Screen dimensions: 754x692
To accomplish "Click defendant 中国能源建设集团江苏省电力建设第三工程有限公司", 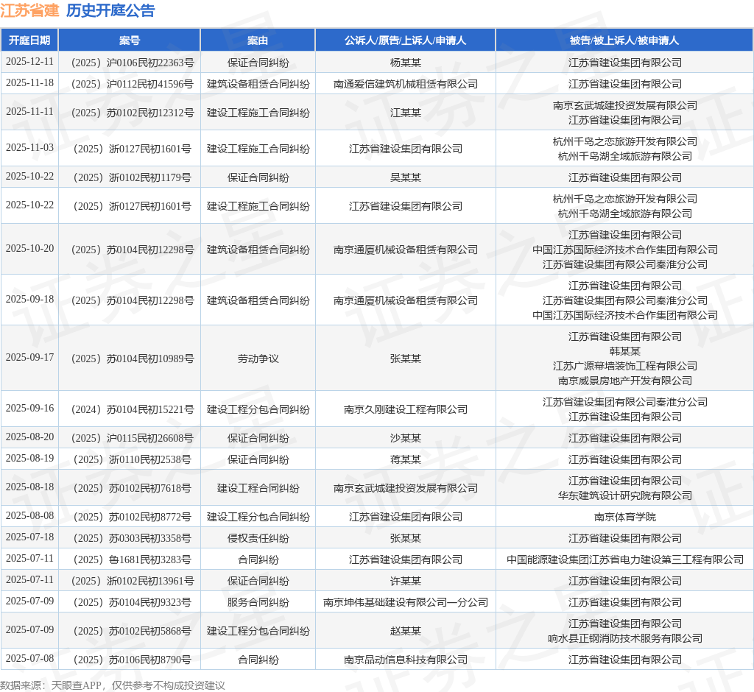I will pos(624,559).
